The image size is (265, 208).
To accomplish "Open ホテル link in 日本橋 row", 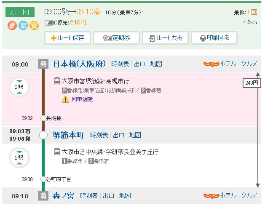I will point(228,64).
